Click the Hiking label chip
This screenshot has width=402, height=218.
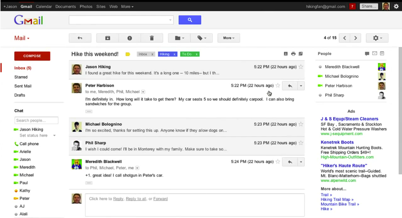[165, 54]
